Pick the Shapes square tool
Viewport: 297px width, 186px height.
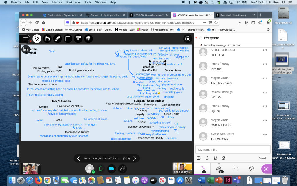click(68, 39)
